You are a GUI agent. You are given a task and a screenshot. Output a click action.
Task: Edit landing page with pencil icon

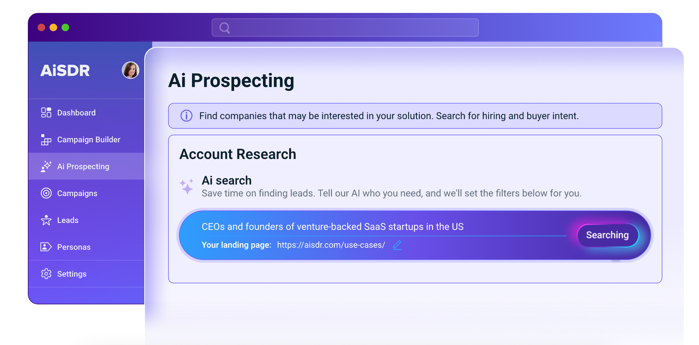coord(397,245)
